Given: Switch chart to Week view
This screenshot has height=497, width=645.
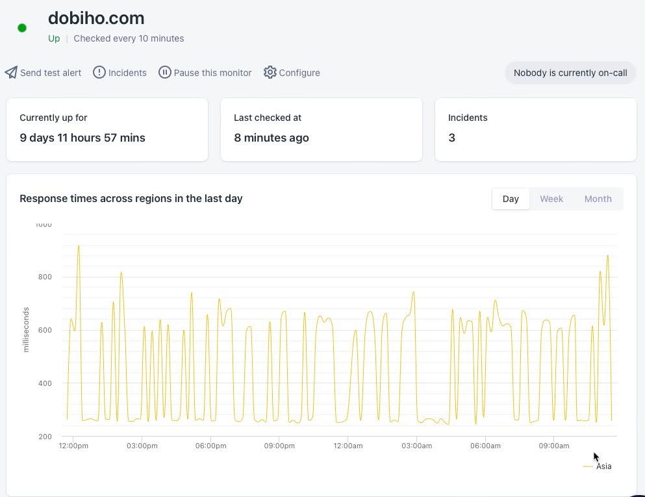Looking at the screenshot, I should coord(551,199).
